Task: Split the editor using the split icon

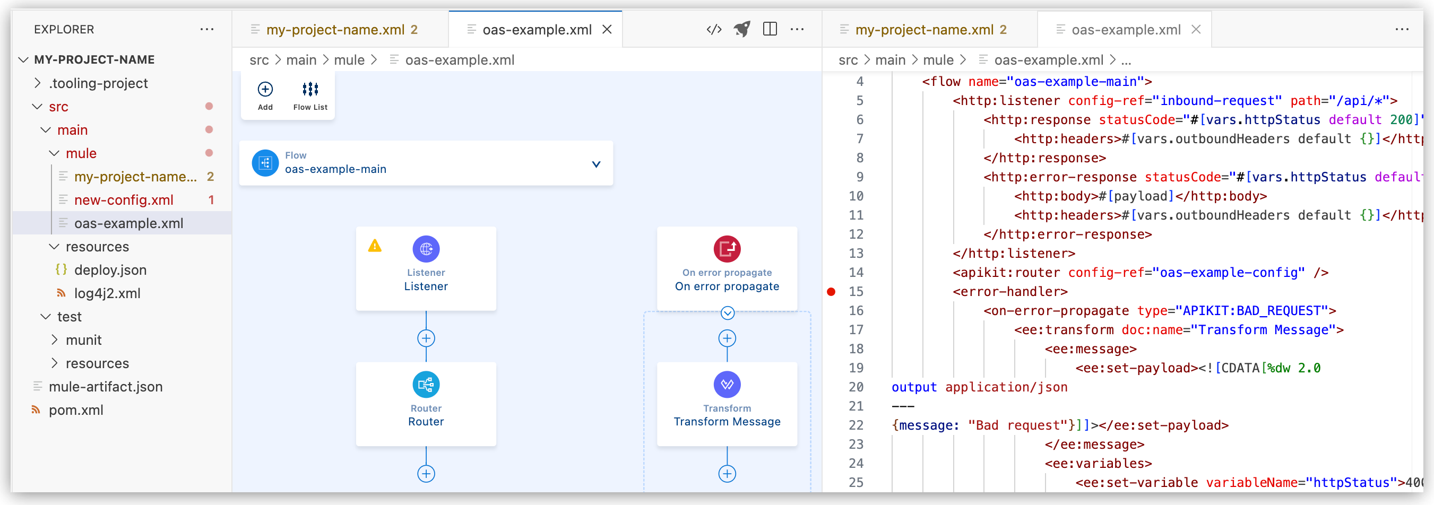Action: click(x=770, y=29)
